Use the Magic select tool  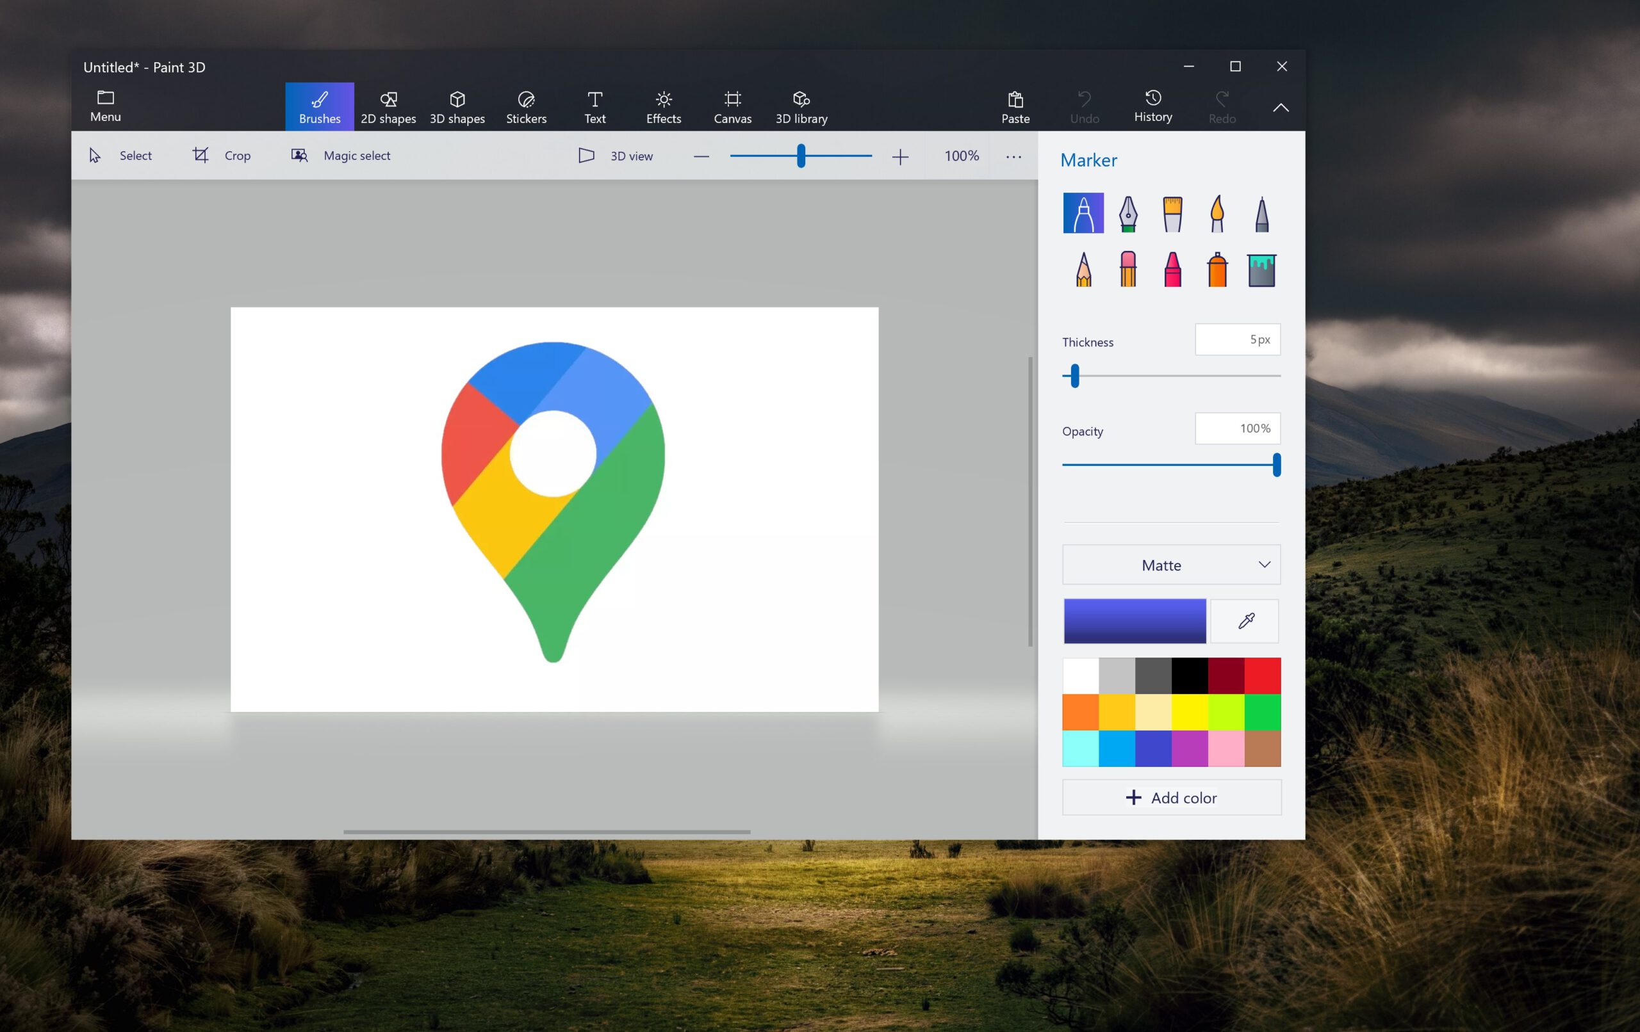pyautogui.click(x=341, y=155)
